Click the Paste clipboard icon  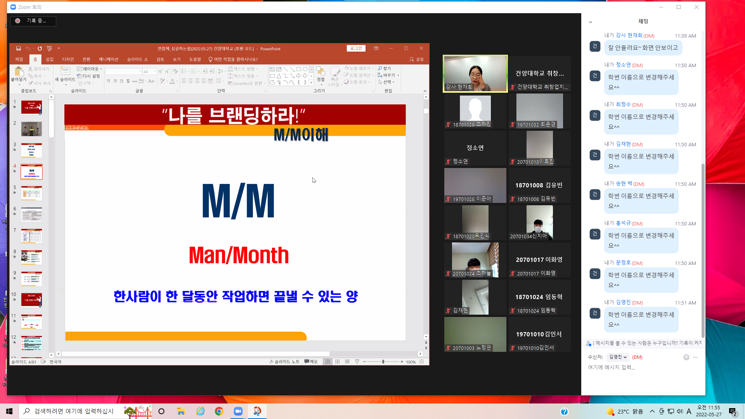point(18,71)
